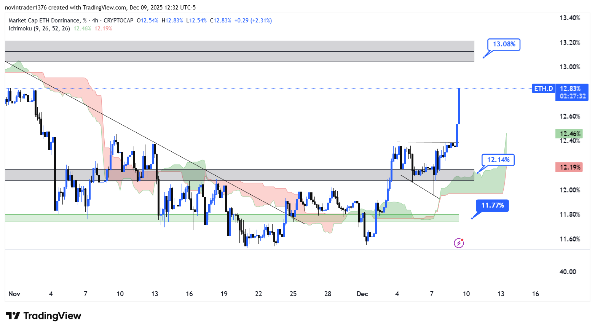This screenshot has width=595, height=330.
Task: Click the Dec label on time axis
Action: pyautogui.click(x=362, y=294)
